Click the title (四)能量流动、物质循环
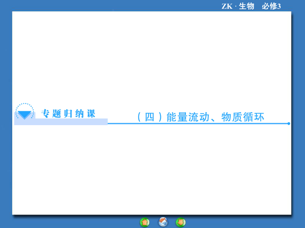 201,117
